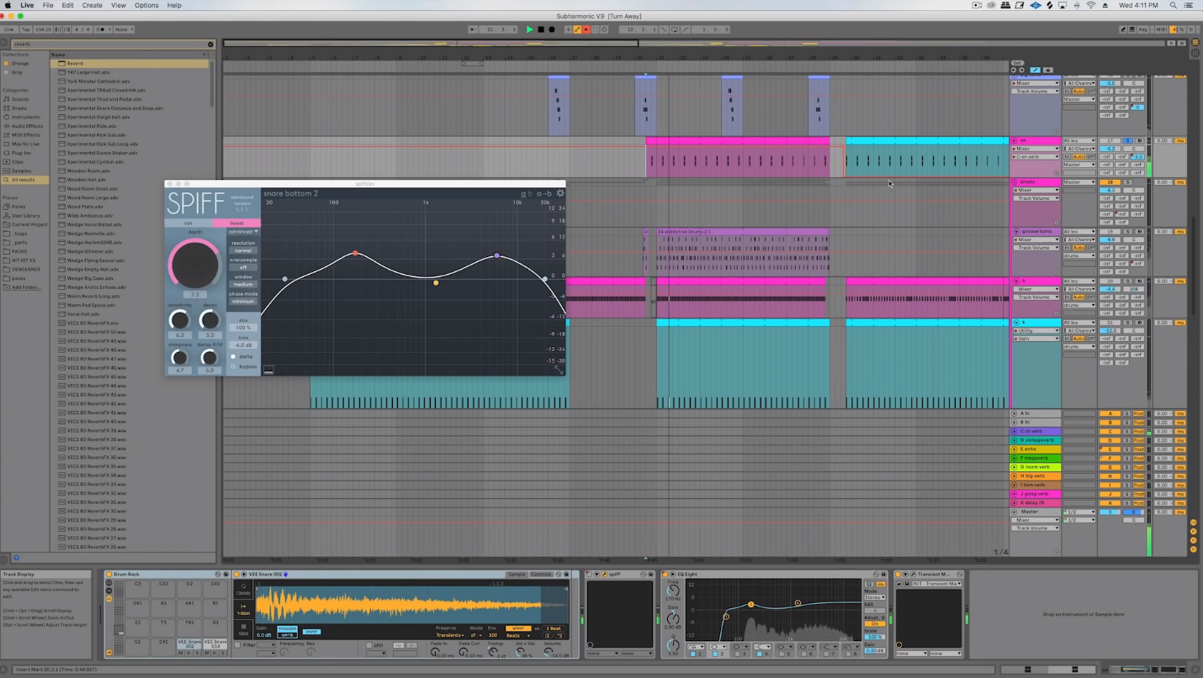Click the Wi-Fi status icon
This screenshot has height=678, width=1203.
tap(1091, 5)
